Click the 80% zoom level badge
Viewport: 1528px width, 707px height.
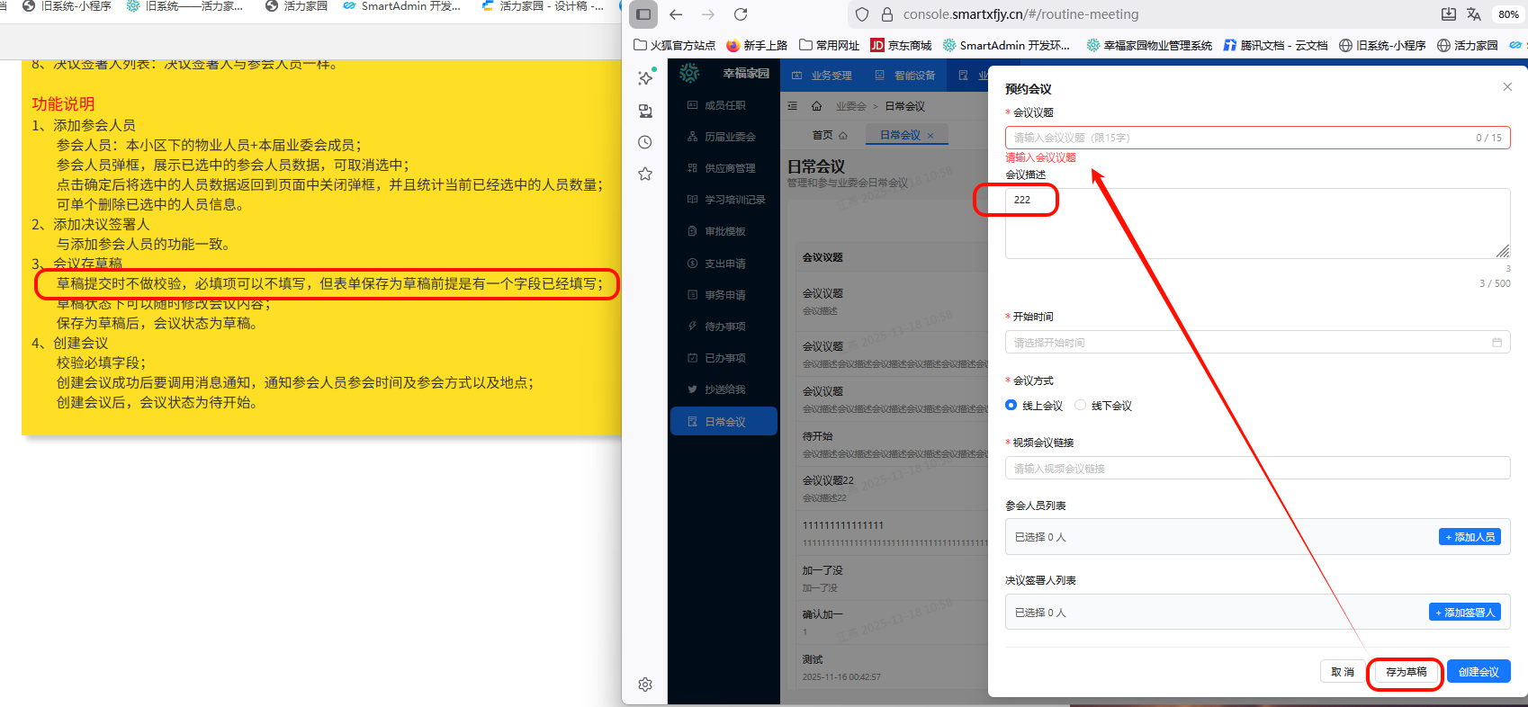(1508, 14)
